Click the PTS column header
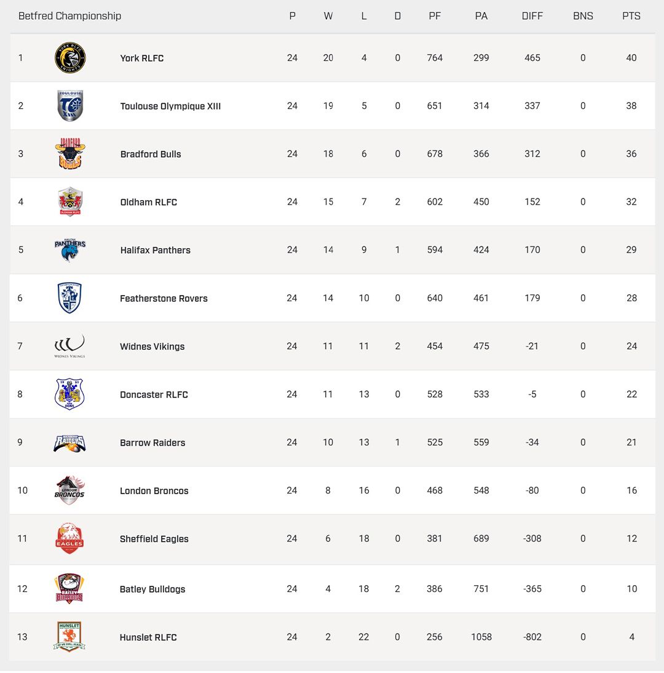This screenshot has width=664, height=673. pos(631,16)
